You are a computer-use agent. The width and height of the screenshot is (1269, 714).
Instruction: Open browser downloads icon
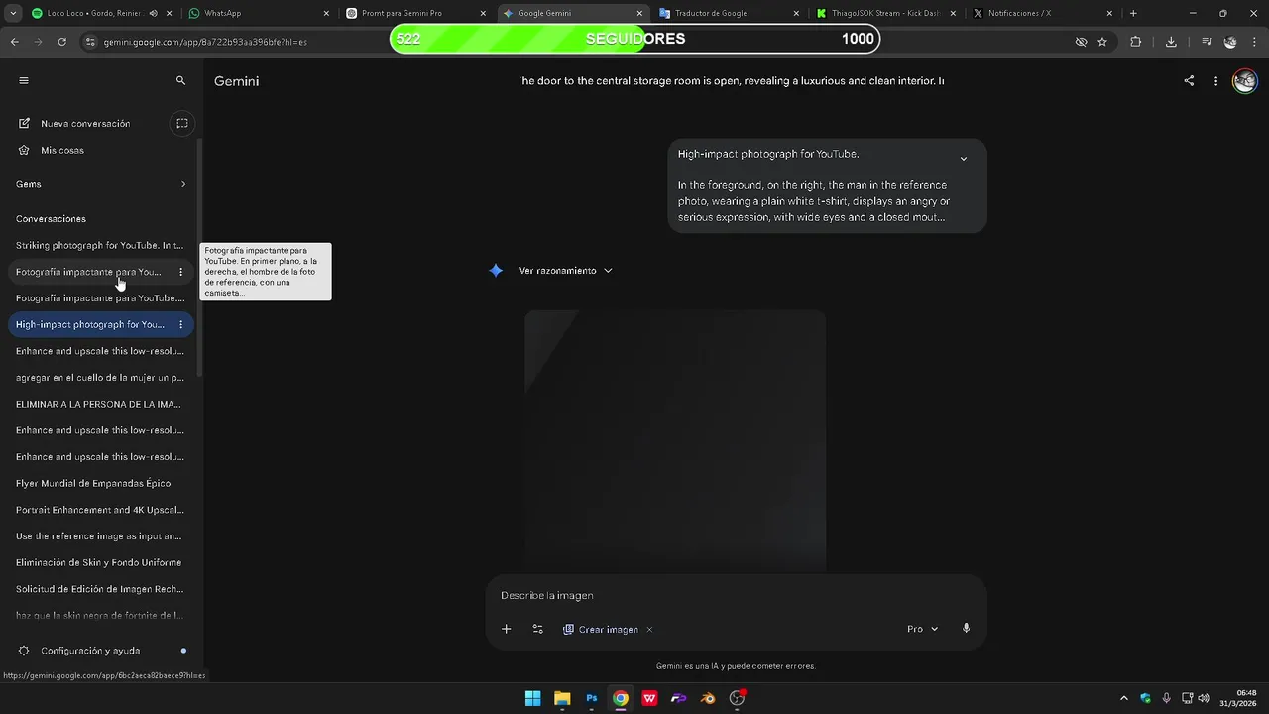pyautogui.click(x=1171, y=42)
